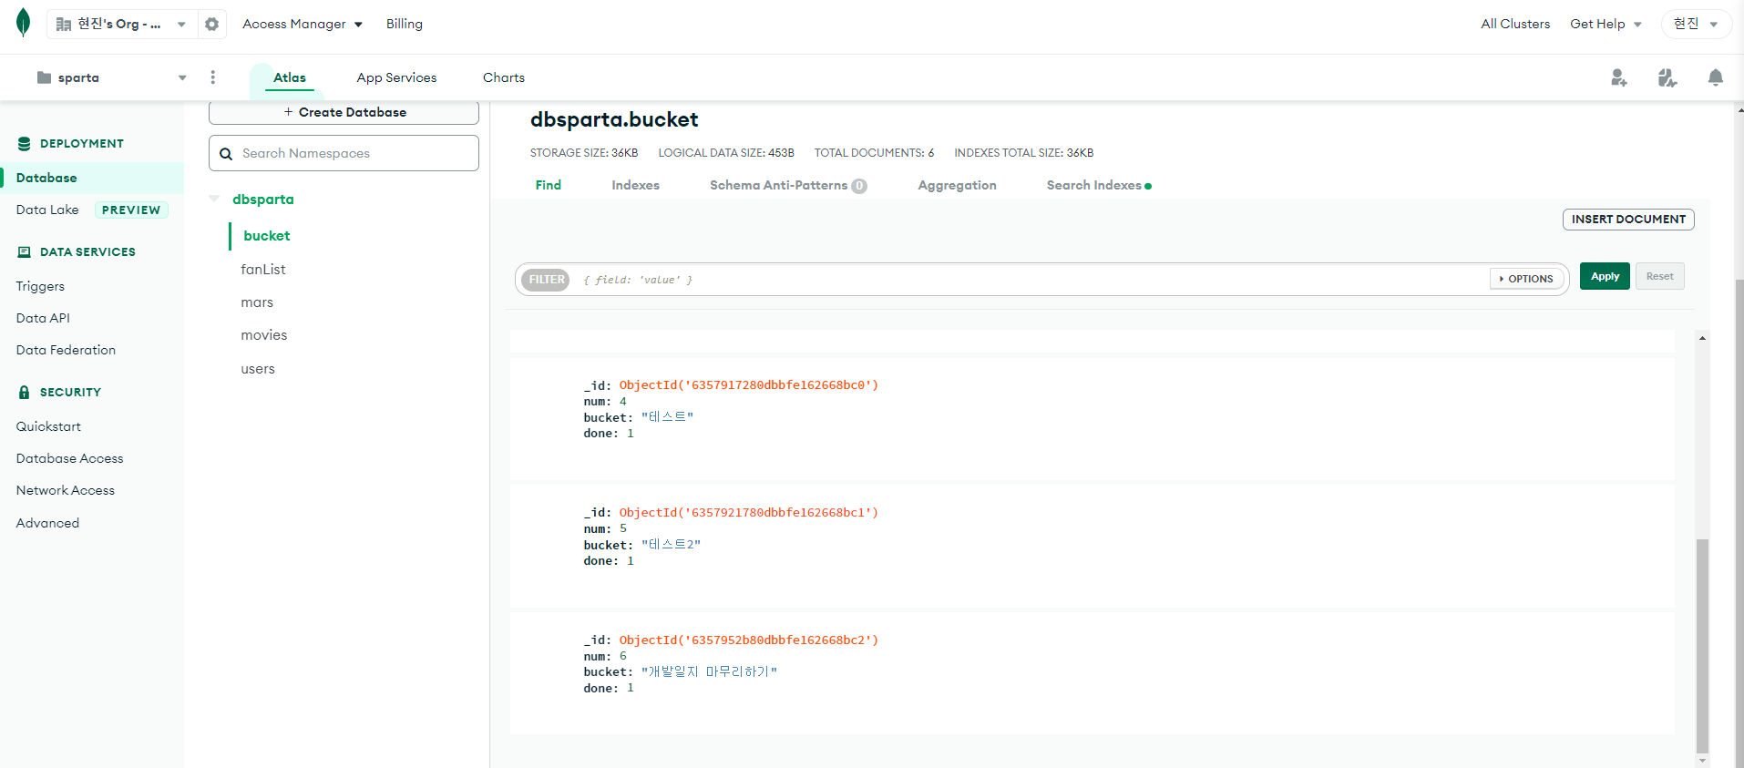Select the Find tab
1744x768 pixels.
(x=549, y=185)
